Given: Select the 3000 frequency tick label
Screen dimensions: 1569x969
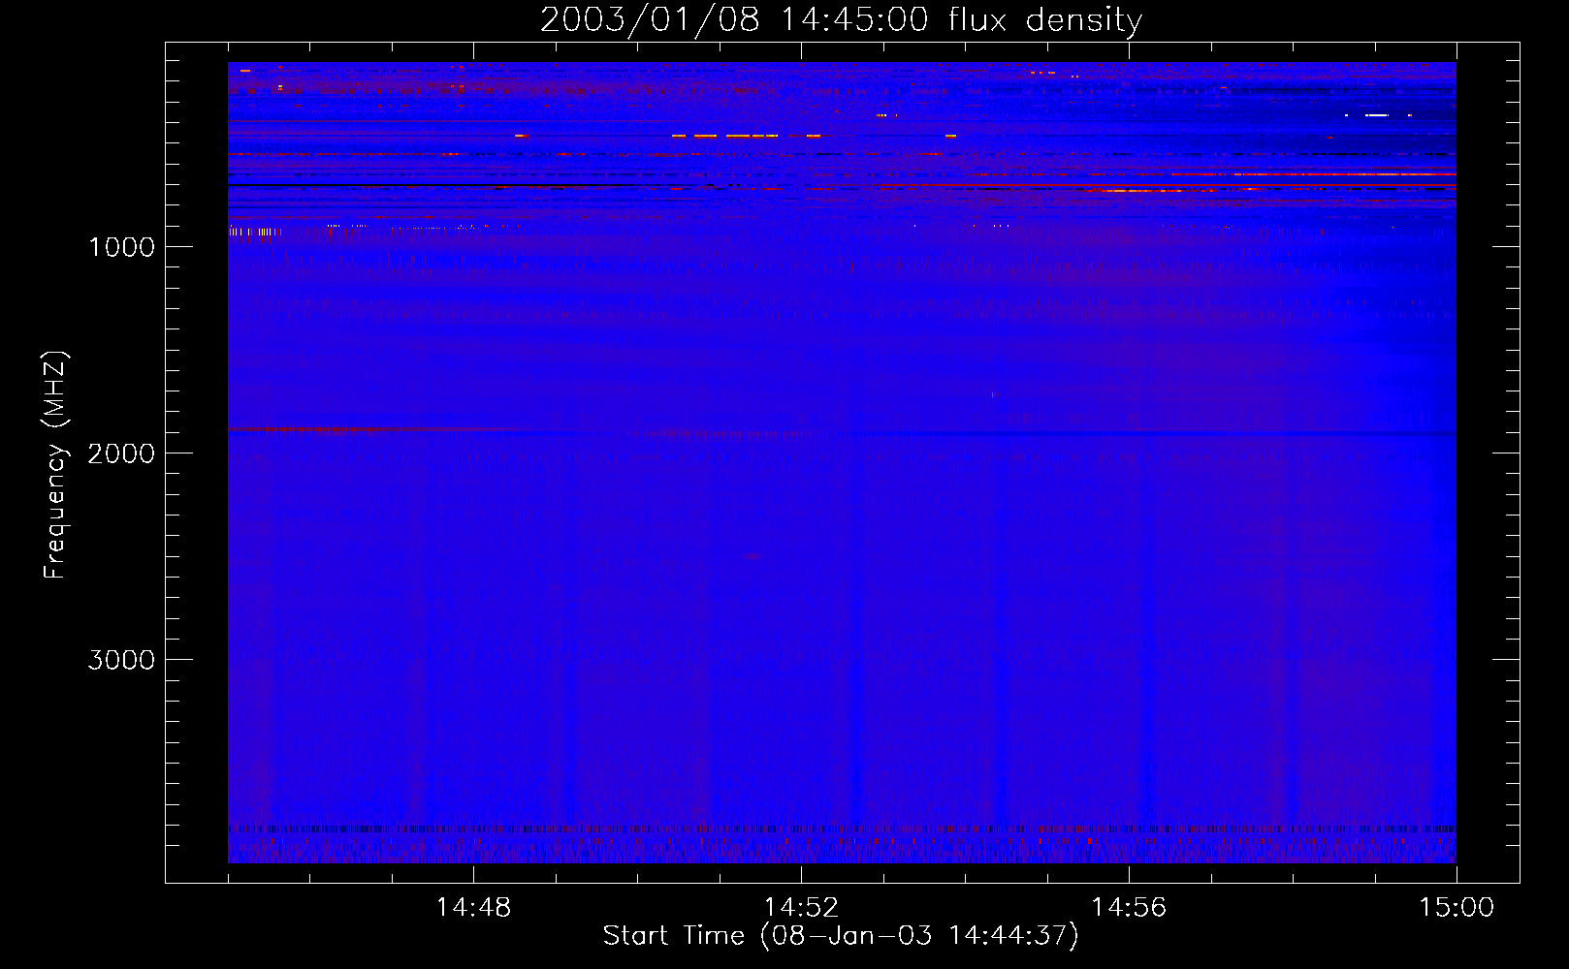Looking at the screenshot, I should [x=121, y=660].
